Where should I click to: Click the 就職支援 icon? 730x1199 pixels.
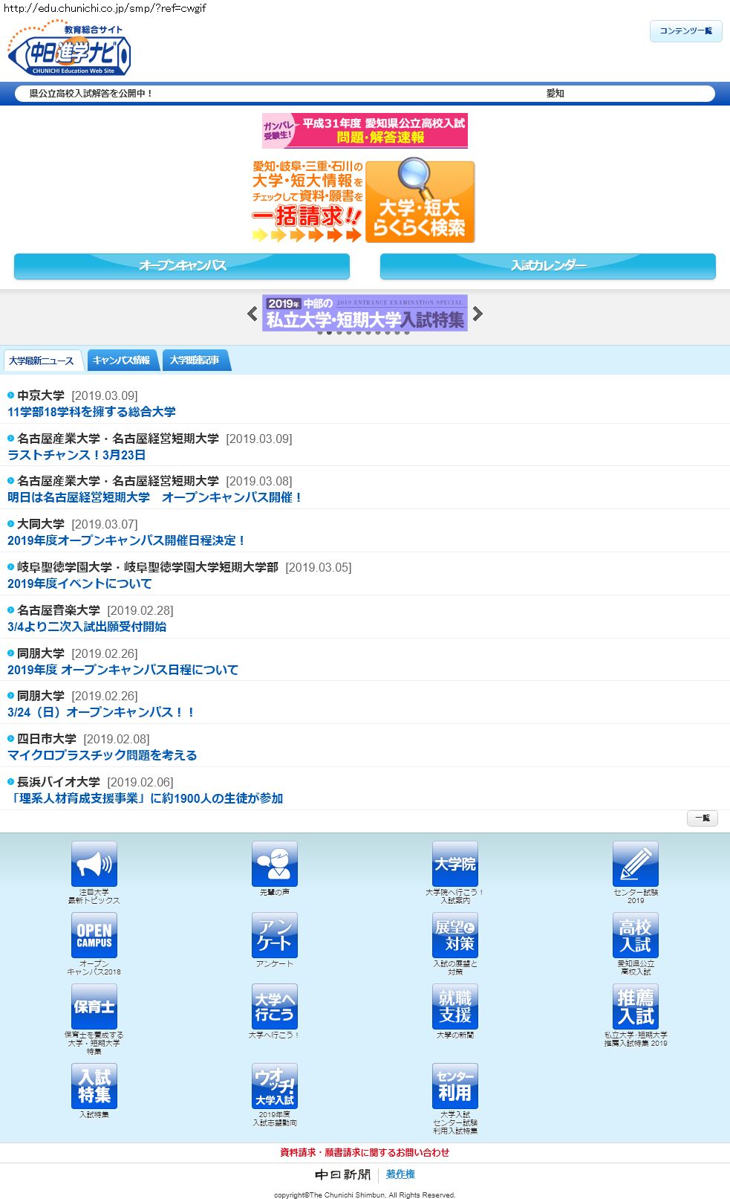click(454, 1006)
